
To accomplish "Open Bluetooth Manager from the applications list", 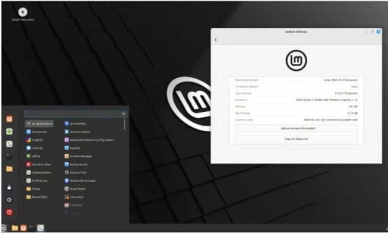I will point(80,180).
